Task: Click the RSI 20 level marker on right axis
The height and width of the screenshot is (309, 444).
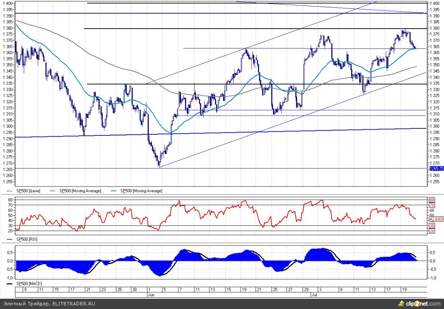Action: pos(432,231)
